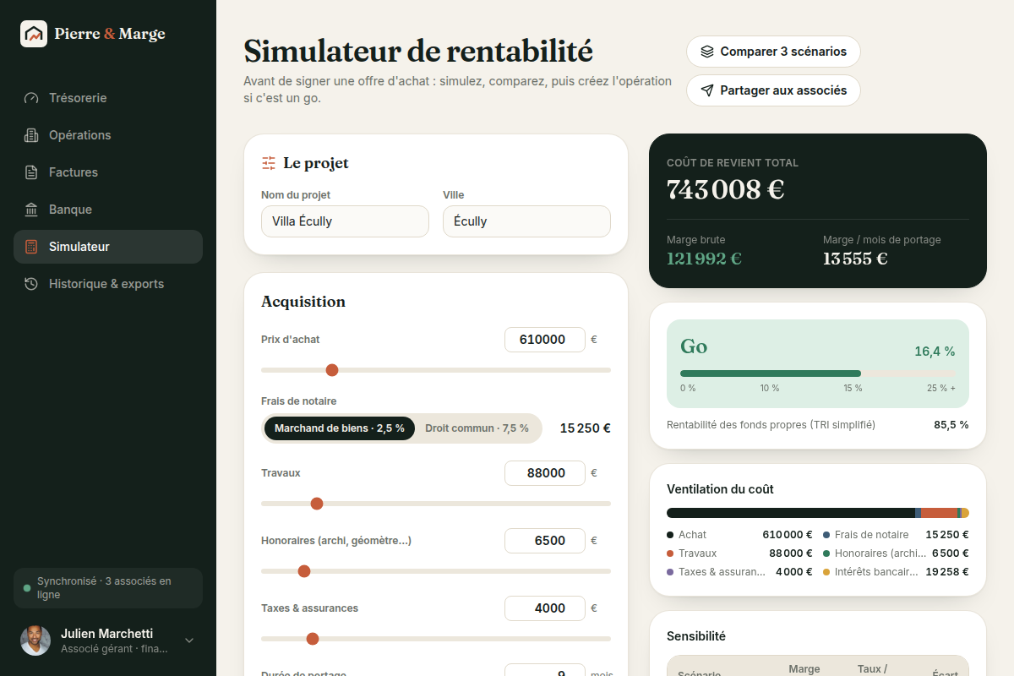Navigate to Banque
This screenshot has width=1014, height=676.
108,210
